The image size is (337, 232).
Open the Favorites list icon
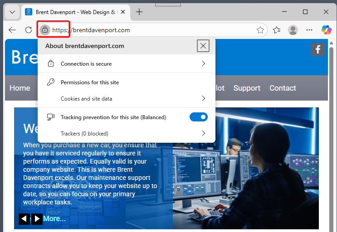tap(277, 30)
